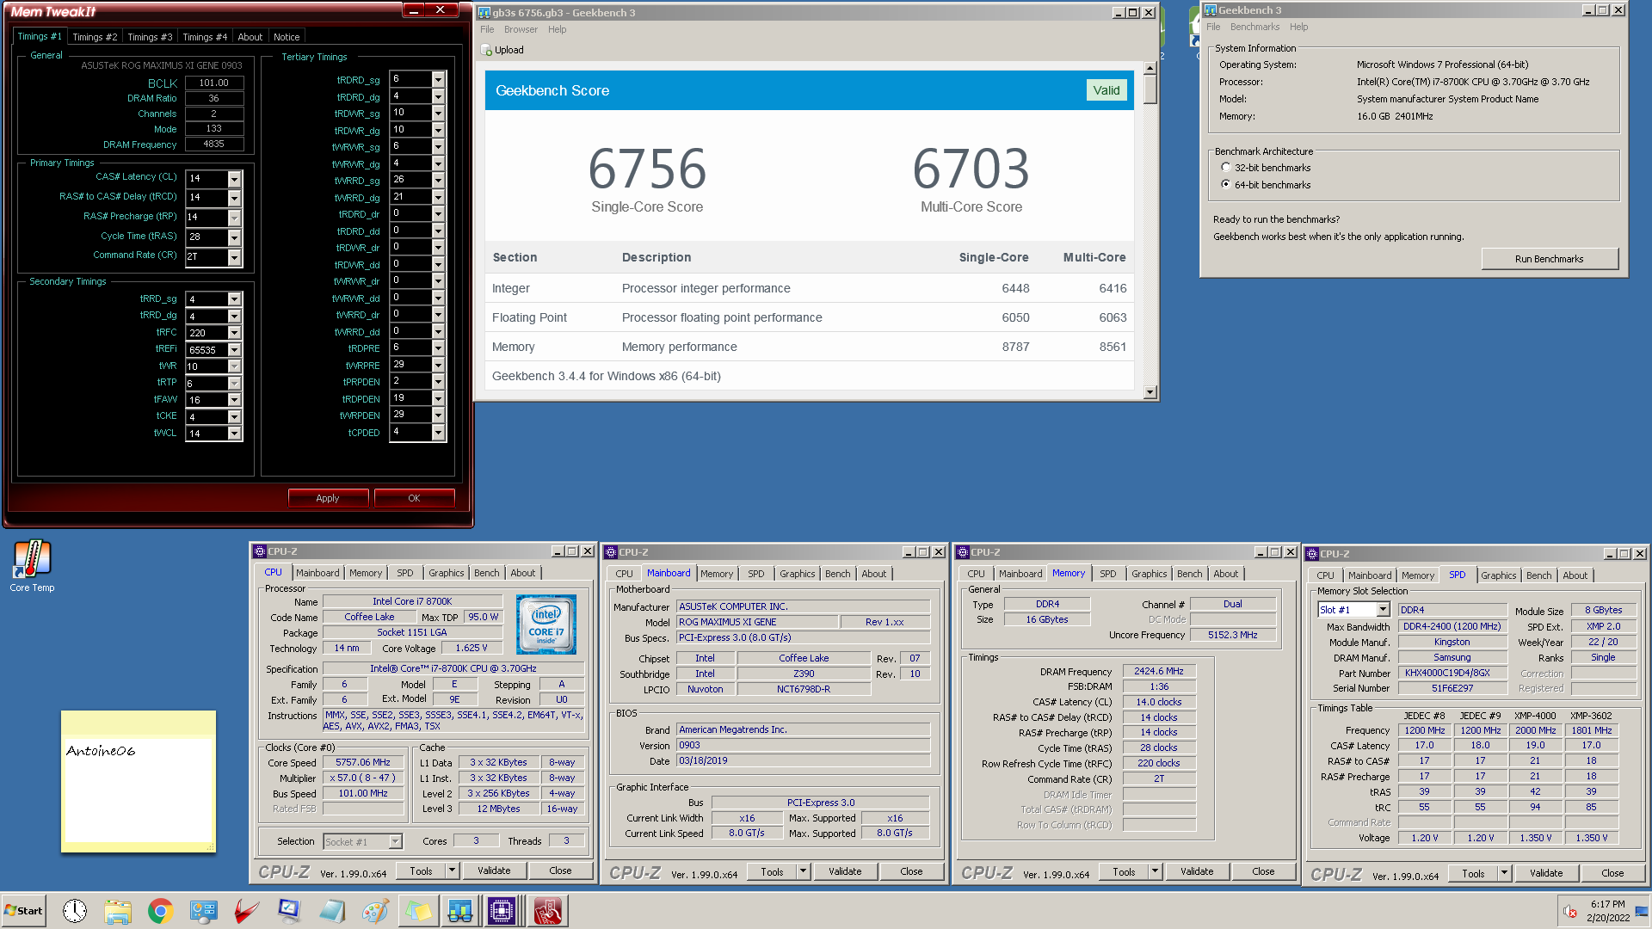1652x929 pixels.
Task: Open the clock app in the taskbar
Action: point(75,910)
